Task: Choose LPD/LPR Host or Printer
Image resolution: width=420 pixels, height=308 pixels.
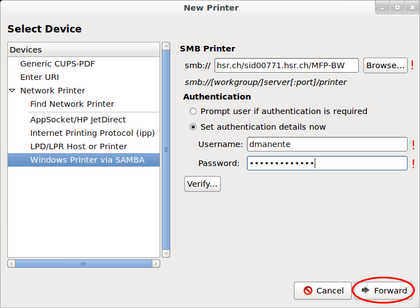Action: point(78,146)
